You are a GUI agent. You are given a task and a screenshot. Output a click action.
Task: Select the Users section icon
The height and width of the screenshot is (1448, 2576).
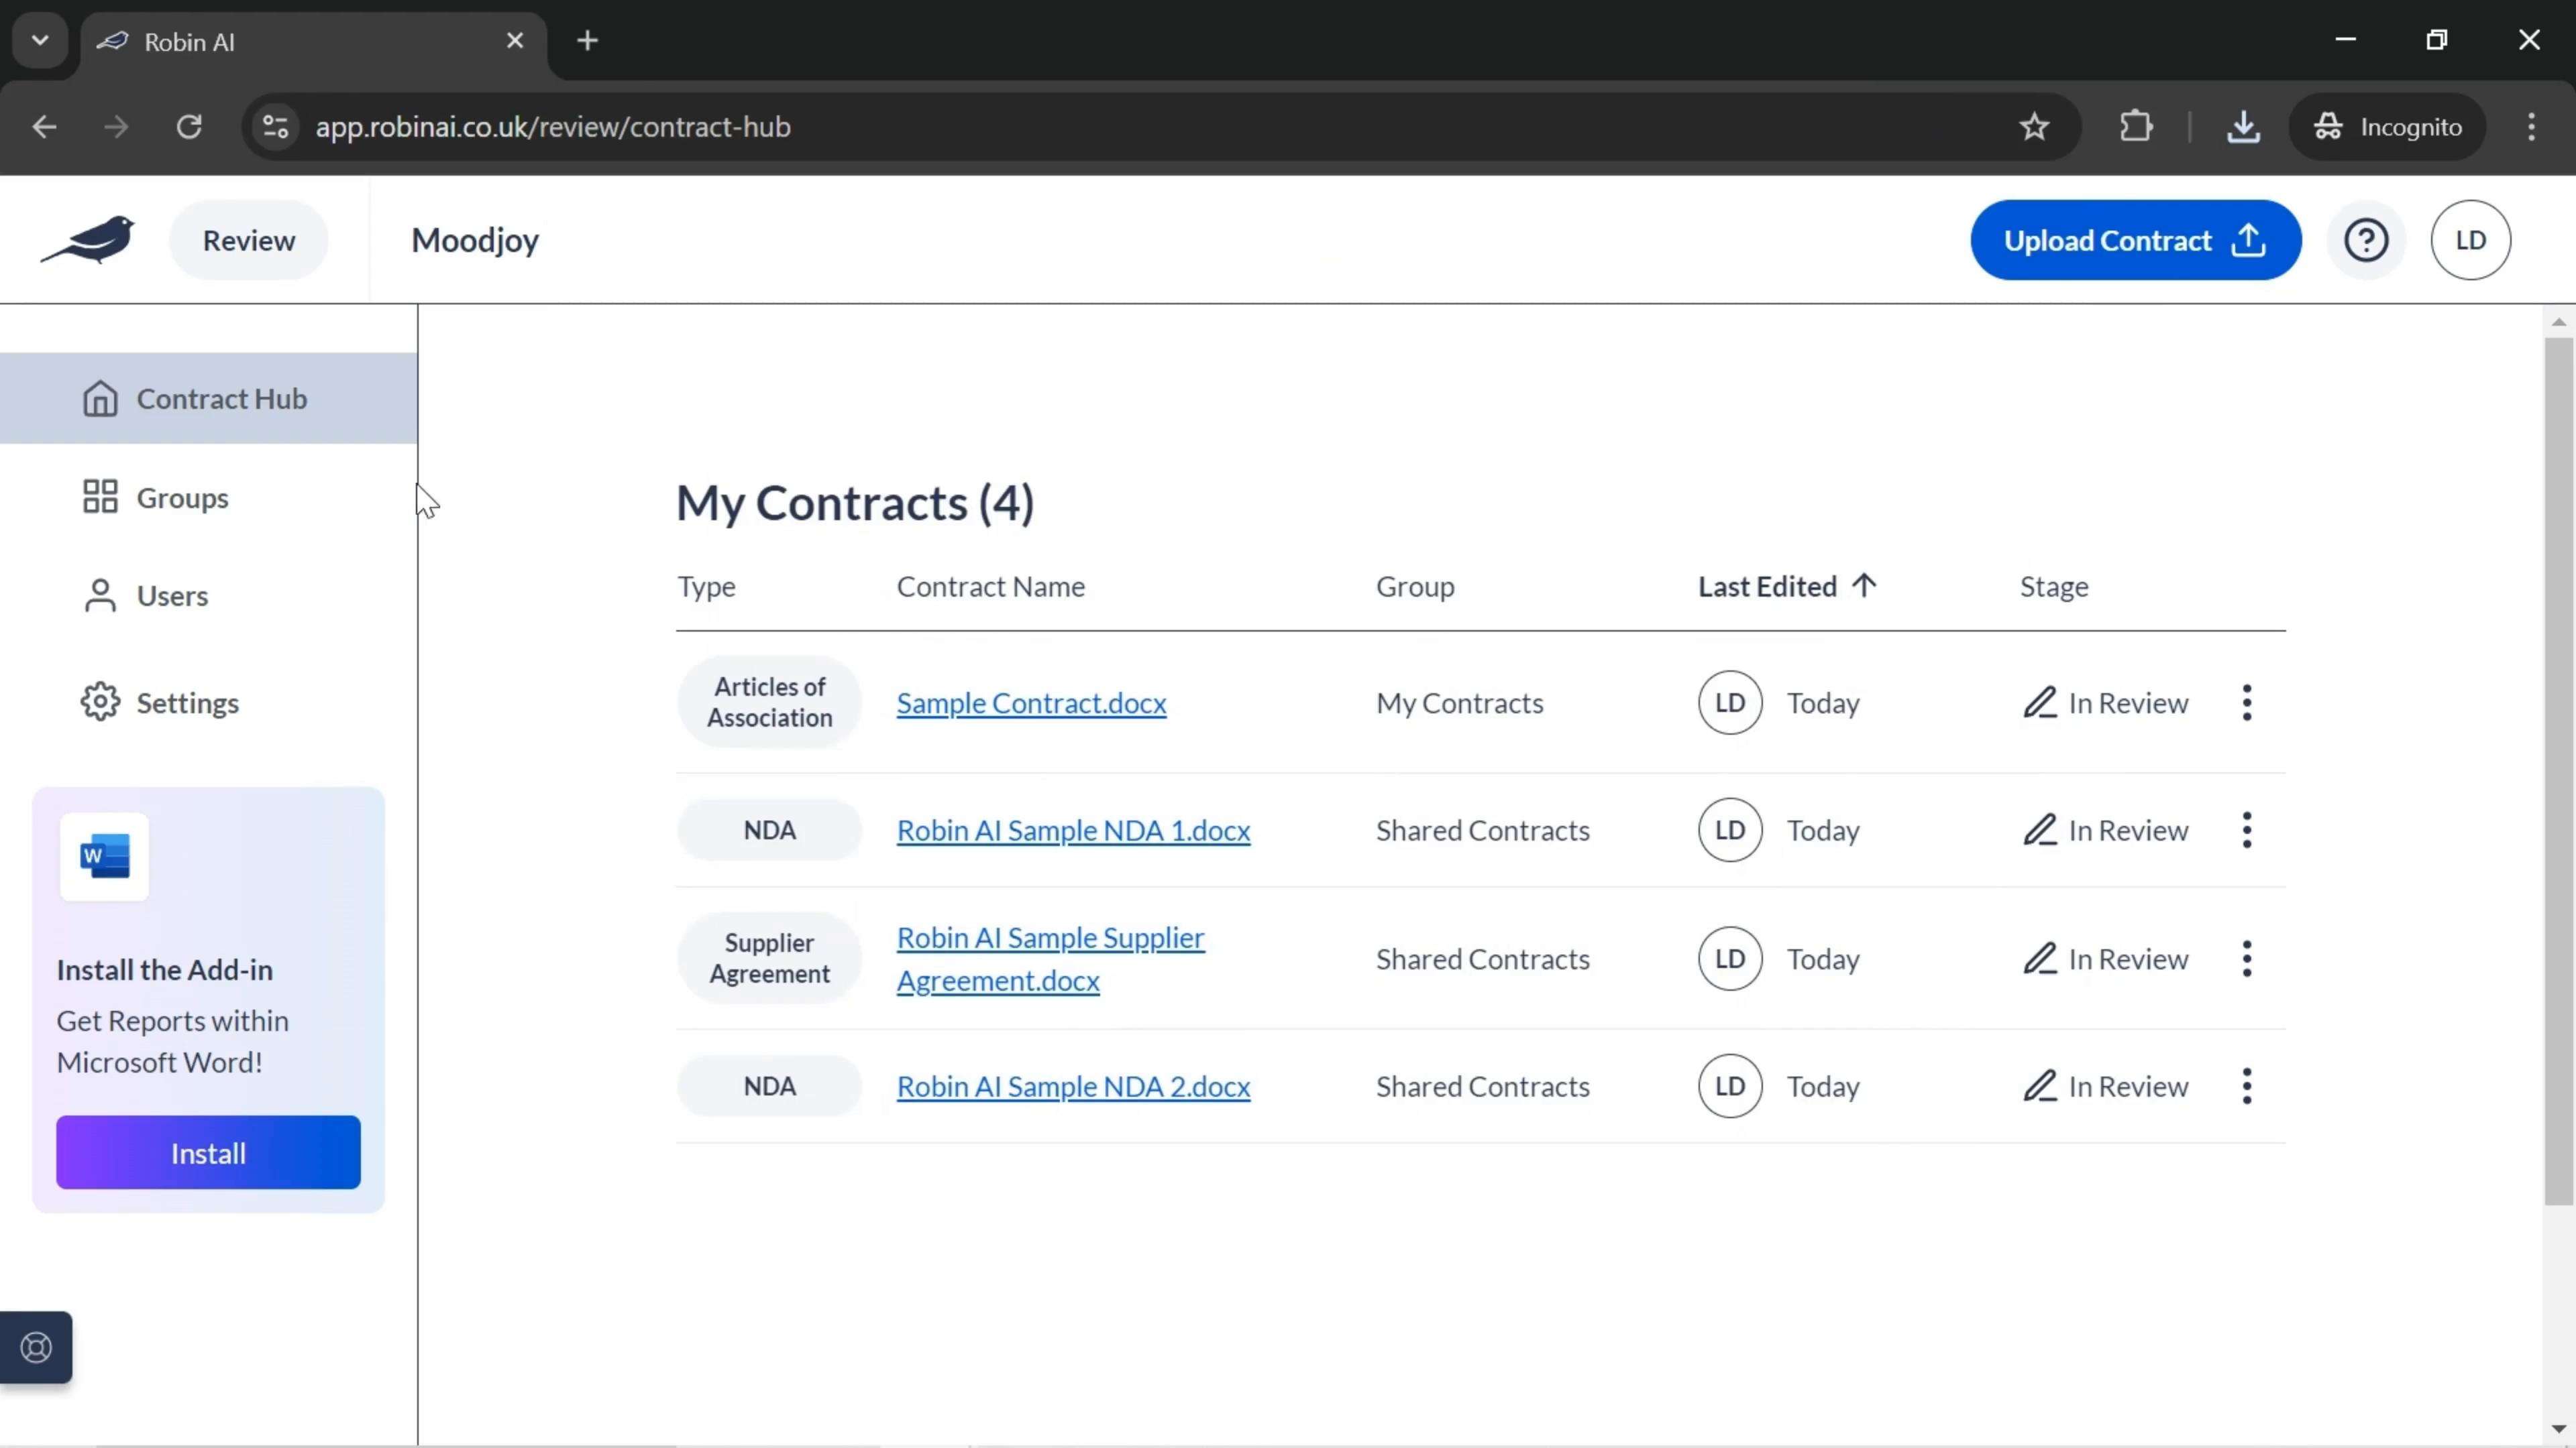pos(101,596)
